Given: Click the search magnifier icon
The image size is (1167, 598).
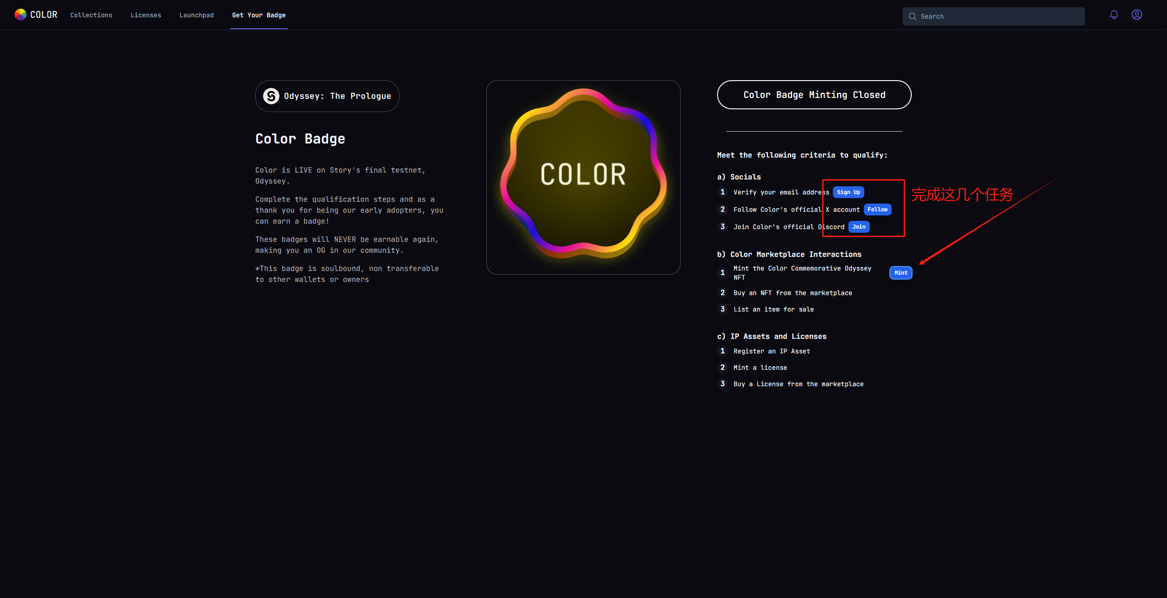Looking at the screenshot, I should click(x=912, y=16).
